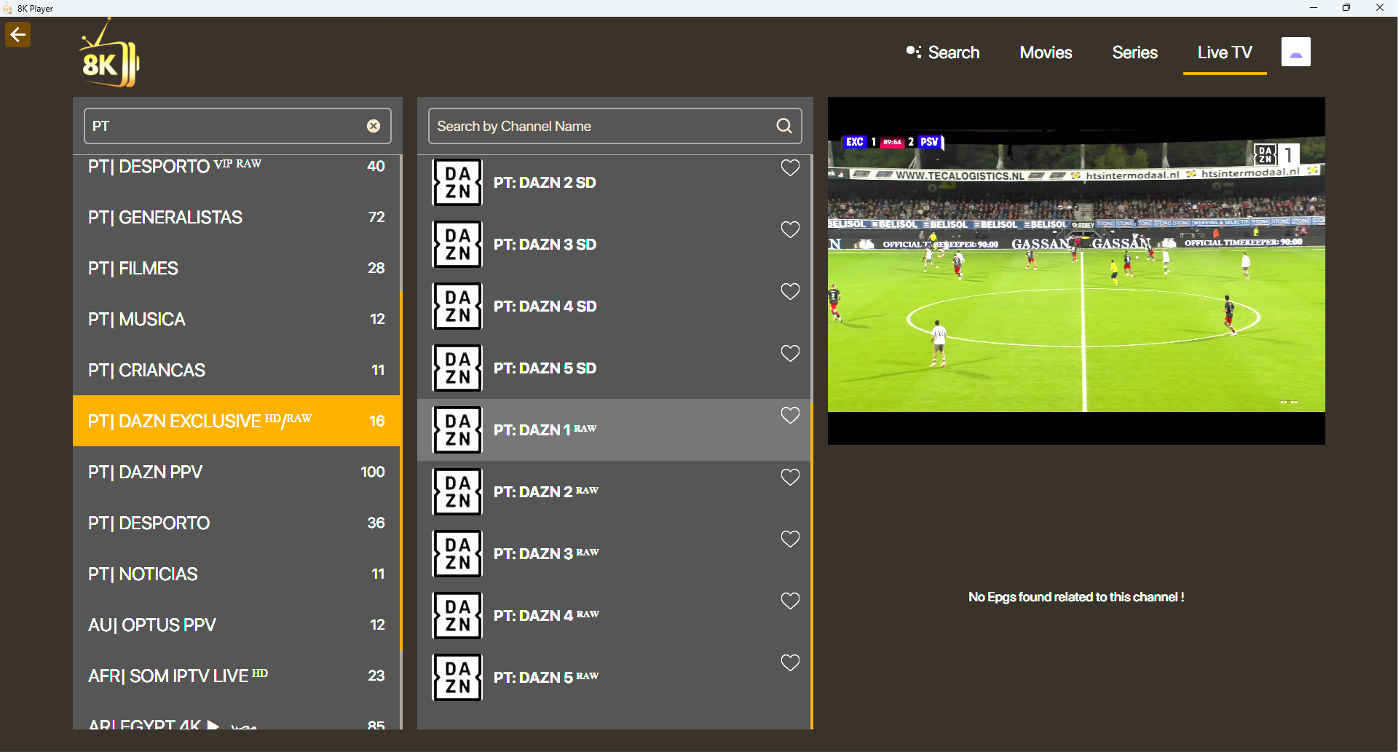Play channel PT: DAZN 1 RAW
The height and width of the screenshot is (752, 1398).
click(614, 430)
